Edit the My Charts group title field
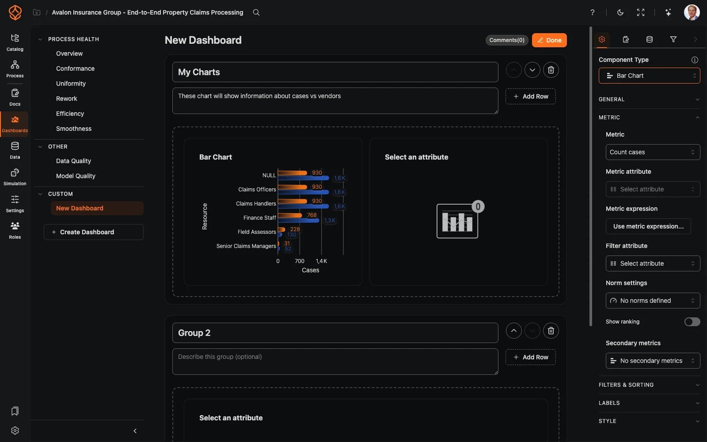The image size is (707, 442). (335, 72)
